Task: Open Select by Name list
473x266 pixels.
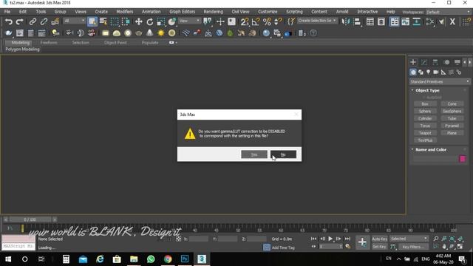Action: (103, 21)
